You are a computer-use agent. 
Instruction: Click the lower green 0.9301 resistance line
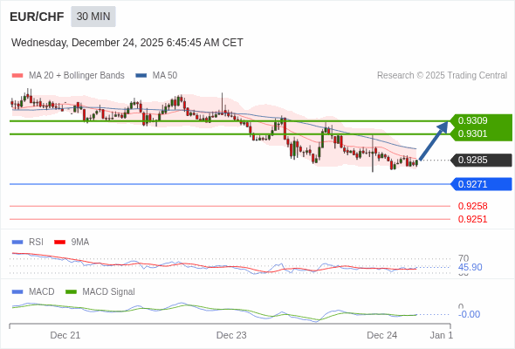230,134
